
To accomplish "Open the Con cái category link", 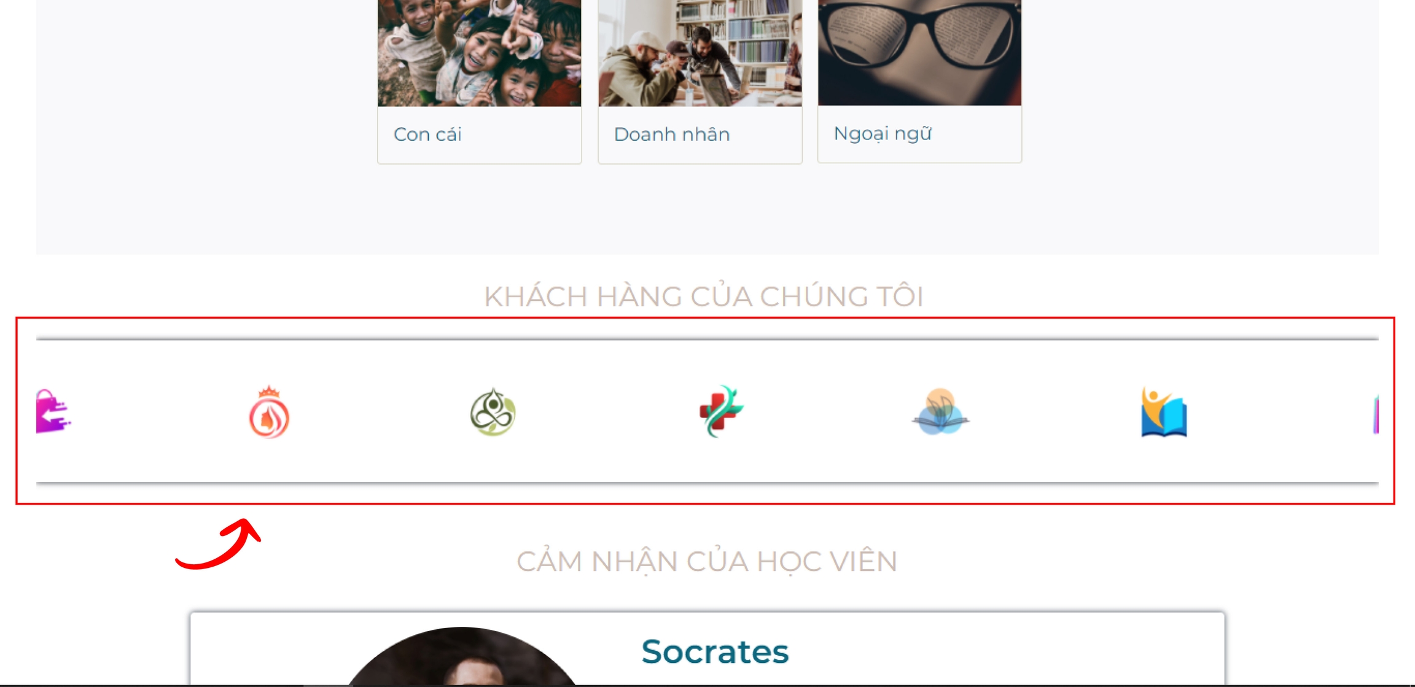I will (x=427, y=134).
